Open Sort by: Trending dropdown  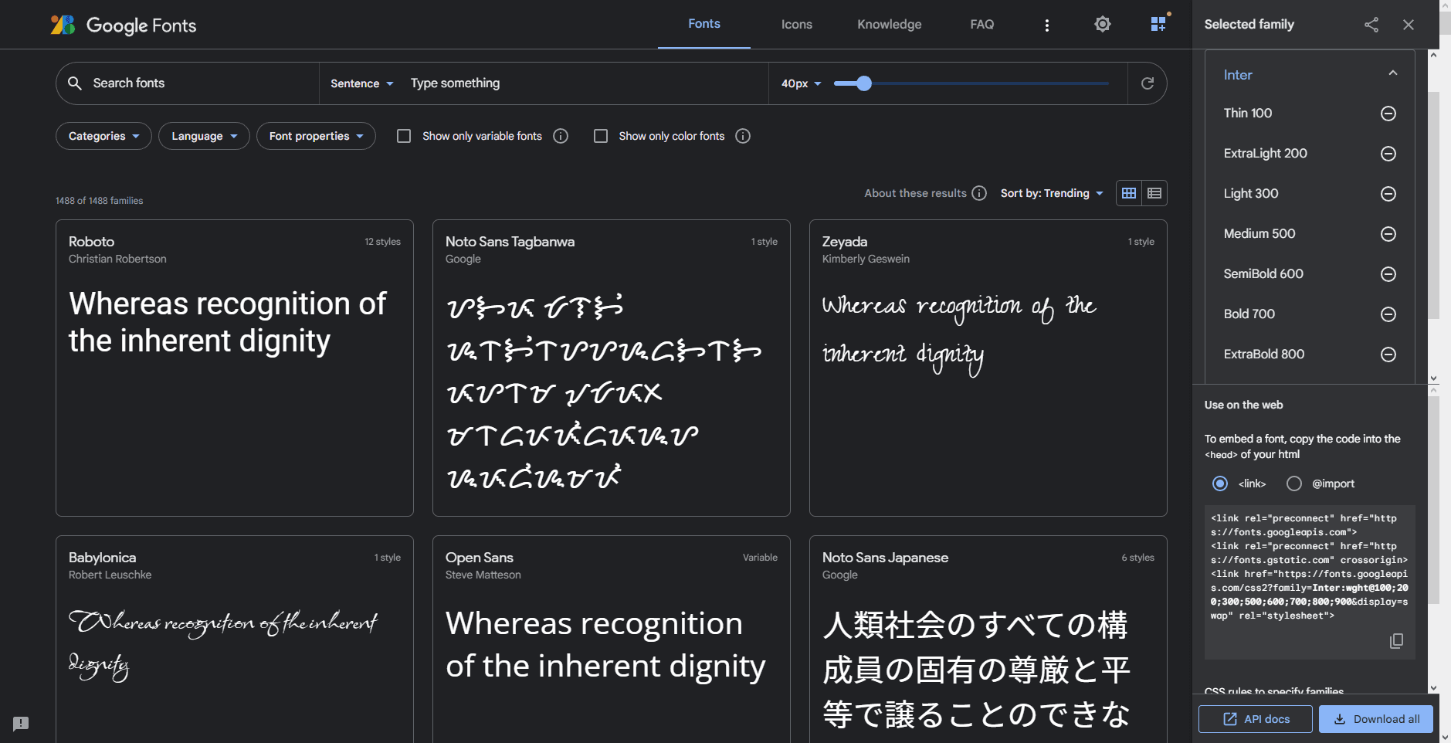click(1052, 193)
